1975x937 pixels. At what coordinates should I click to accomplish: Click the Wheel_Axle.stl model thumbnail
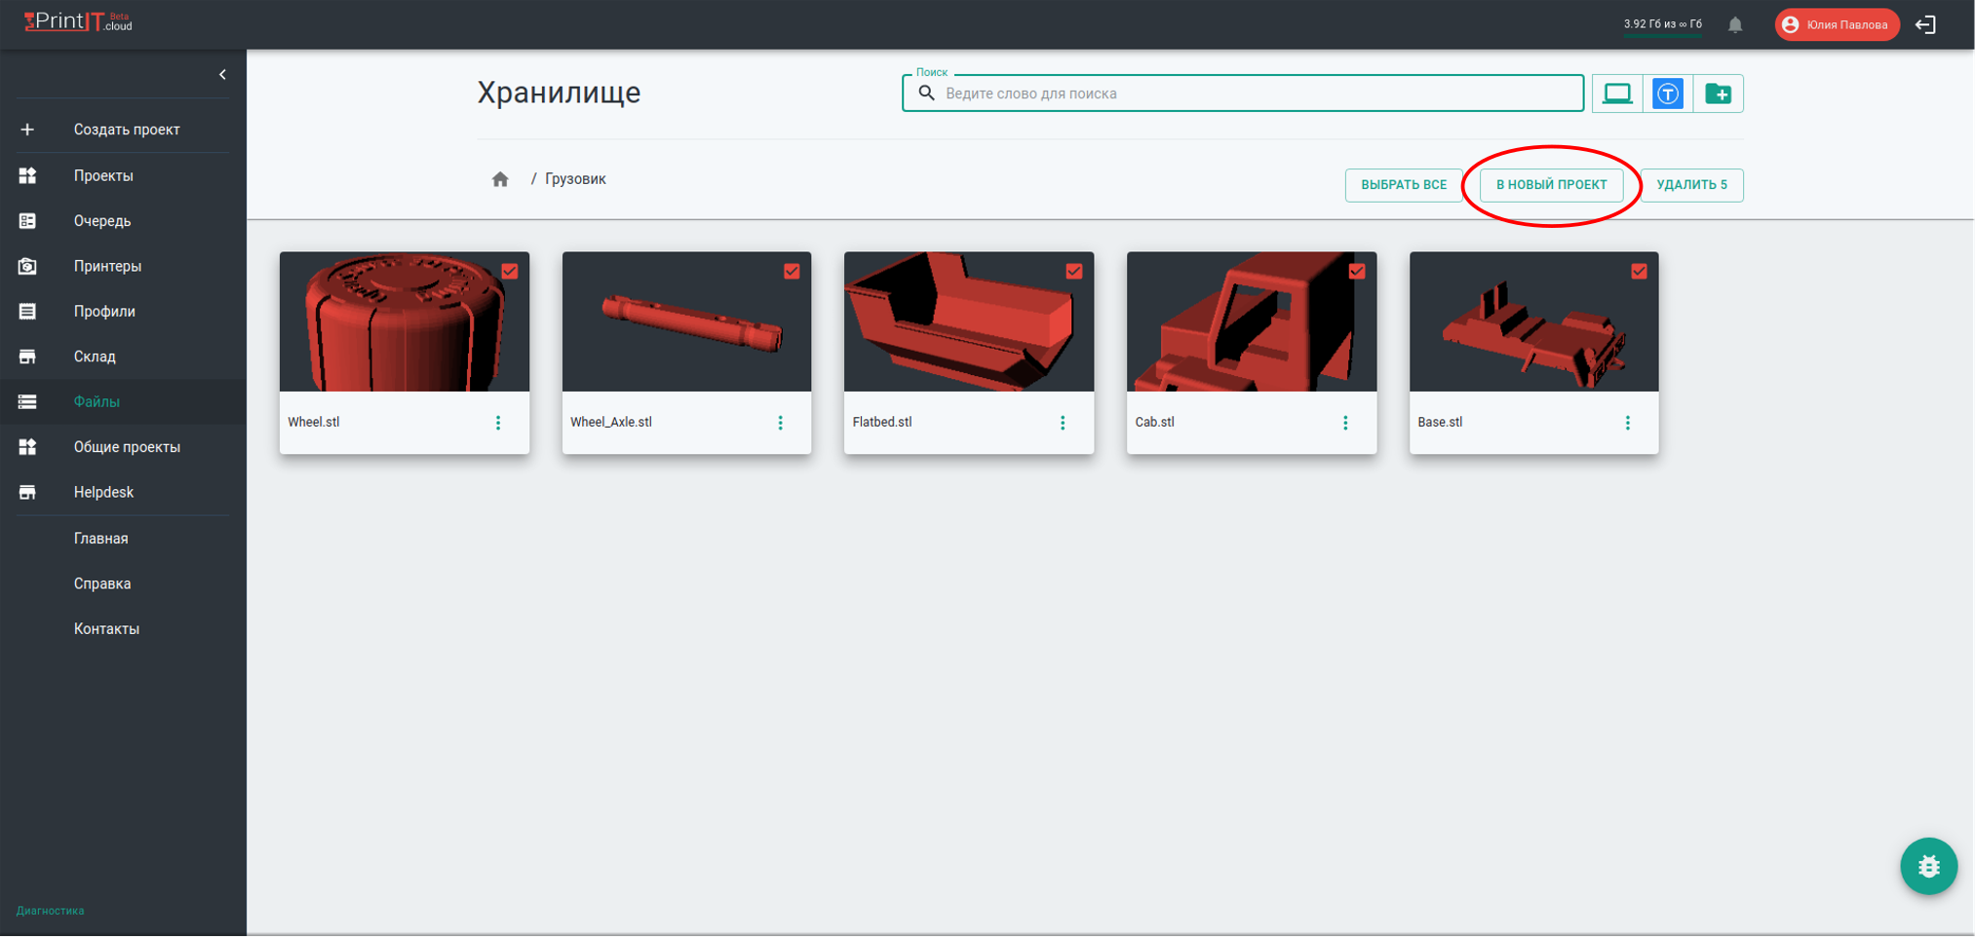tap(686, 322)
